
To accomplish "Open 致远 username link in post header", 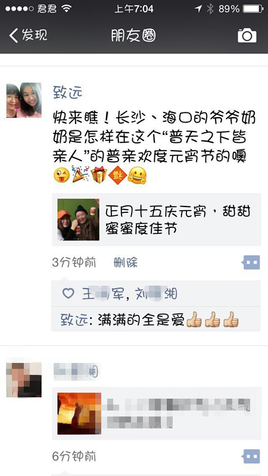I will tap(67, 92).
